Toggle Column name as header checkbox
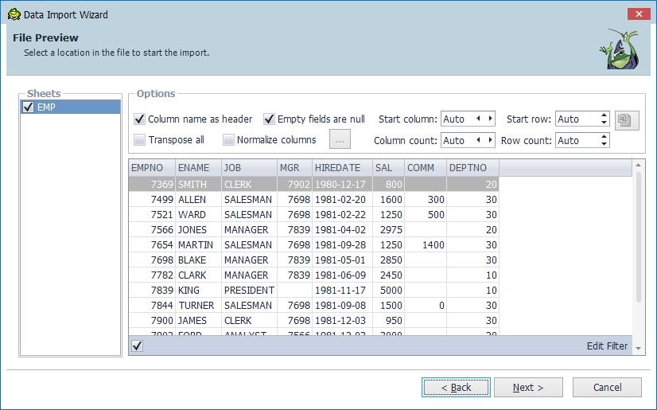This screenshot has width=657, height=410. click(140, 119)
